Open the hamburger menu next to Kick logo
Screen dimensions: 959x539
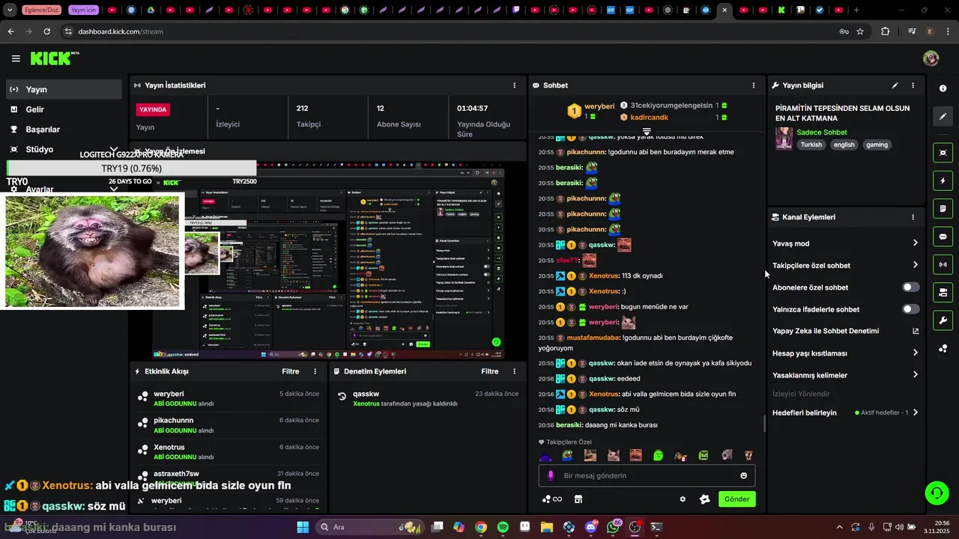coord(16,58)
